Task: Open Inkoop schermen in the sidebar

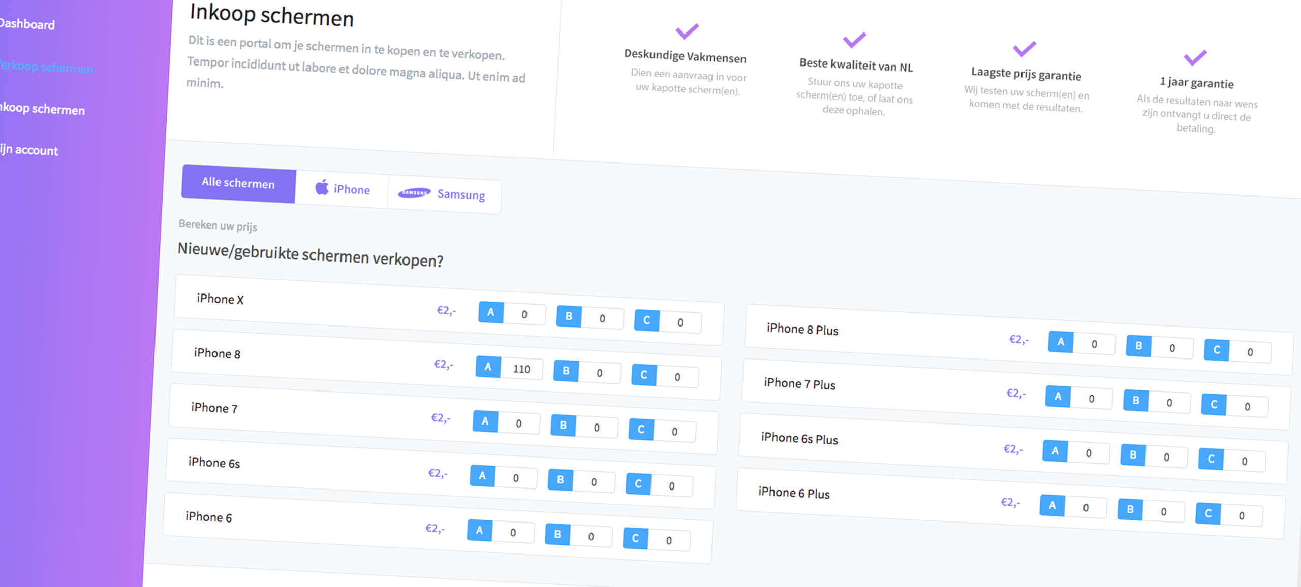Action: click(x=42, y=108)
